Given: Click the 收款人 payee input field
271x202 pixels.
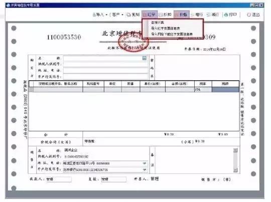Looking at the screenshot, I should pyautogui.click(x=59, y=179).
